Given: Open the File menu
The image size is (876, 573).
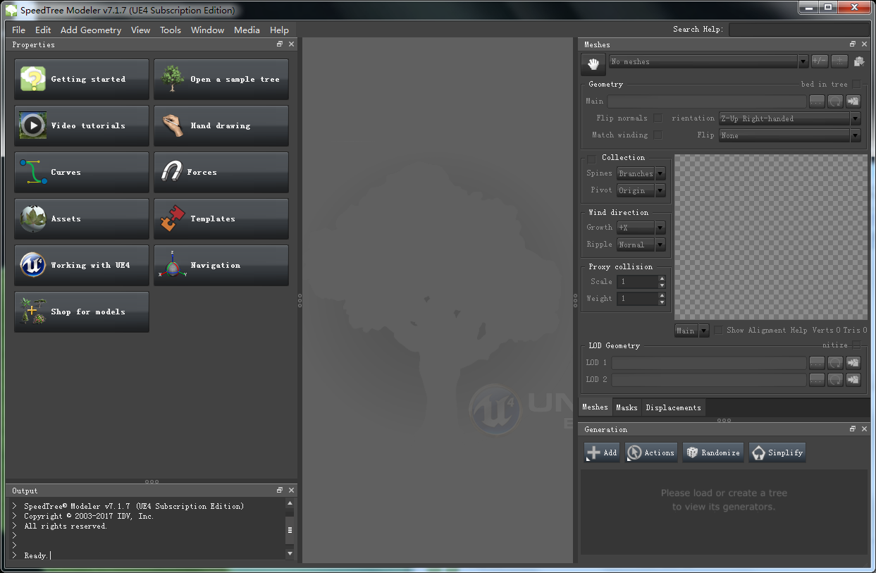Looking at the screenshot, I should click(18, 30).
